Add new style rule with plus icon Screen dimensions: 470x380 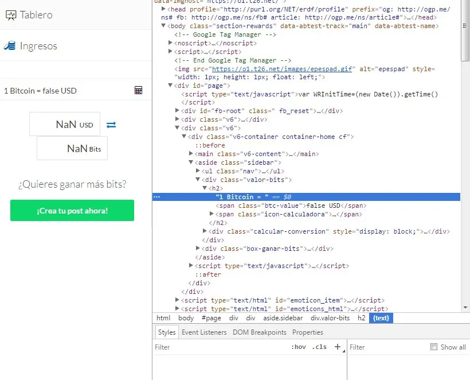pyautogui.click(x=338, y=347)
